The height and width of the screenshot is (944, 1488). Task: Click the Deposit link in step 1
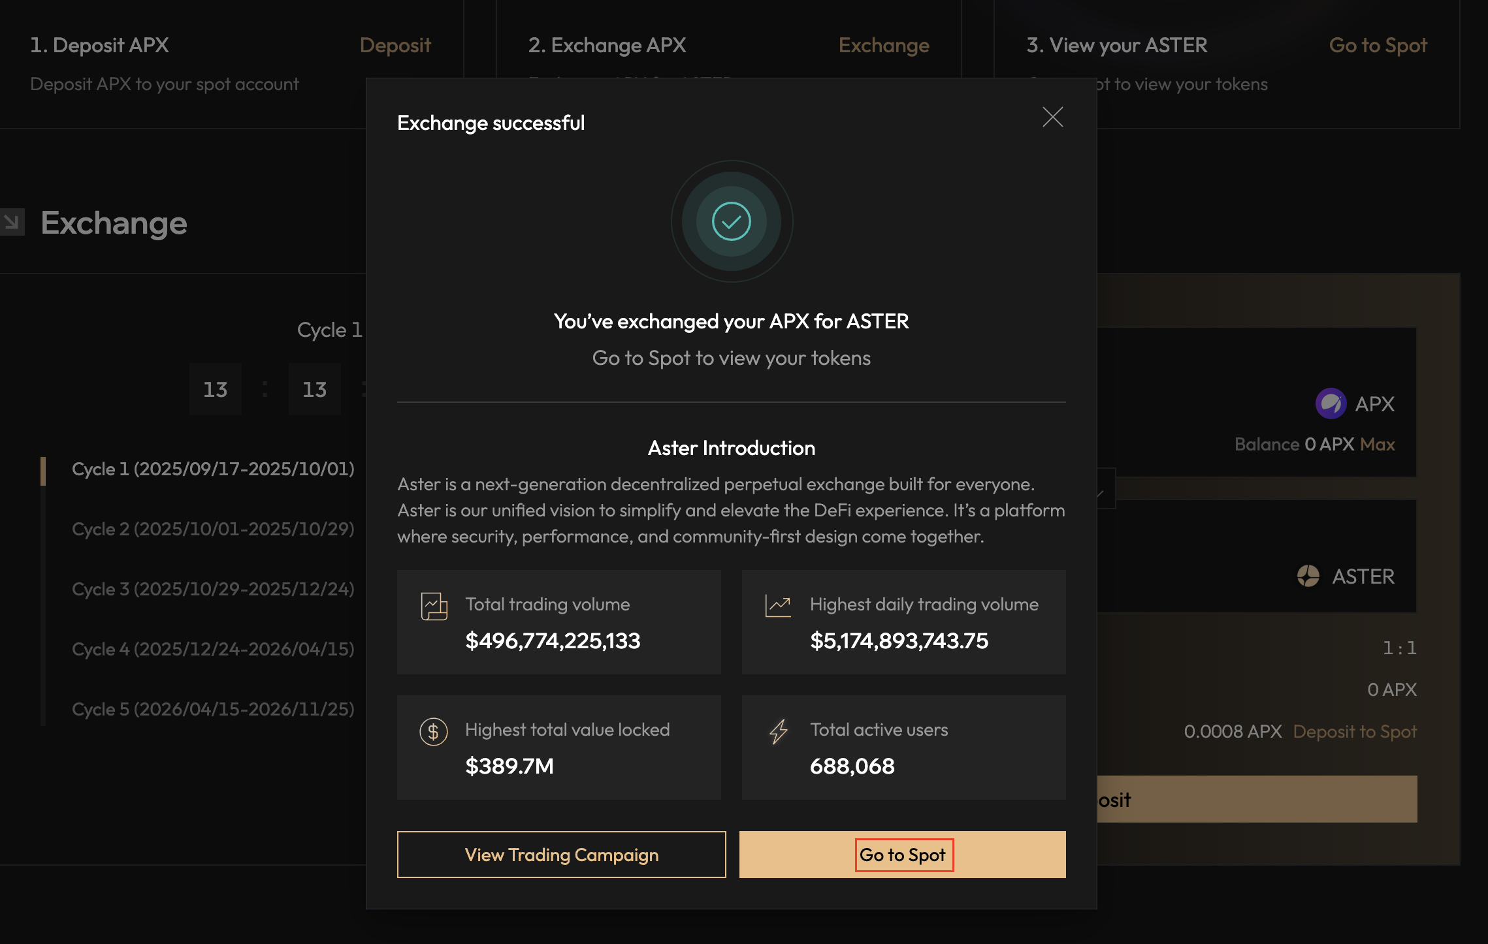click(395, 45)
